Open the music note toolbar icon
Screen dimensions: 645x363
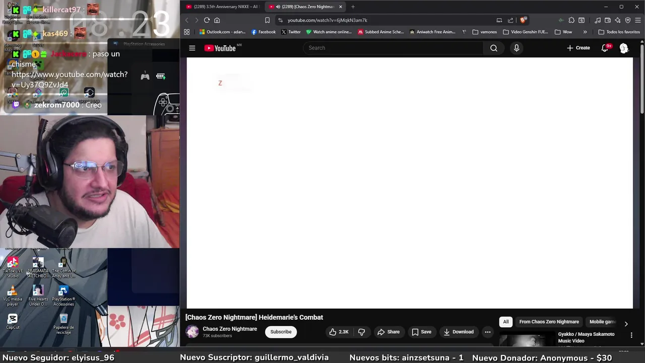[598, 20]
